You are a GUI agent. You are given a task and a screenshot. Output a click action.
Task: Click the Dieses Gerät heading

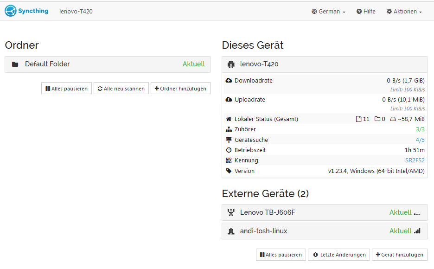coord(253,45)
